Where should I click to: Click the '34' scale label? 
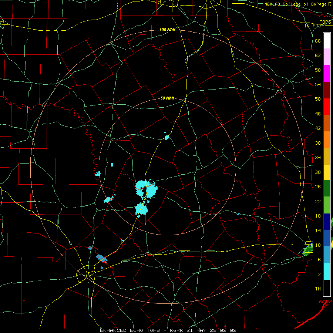[318, 158]
